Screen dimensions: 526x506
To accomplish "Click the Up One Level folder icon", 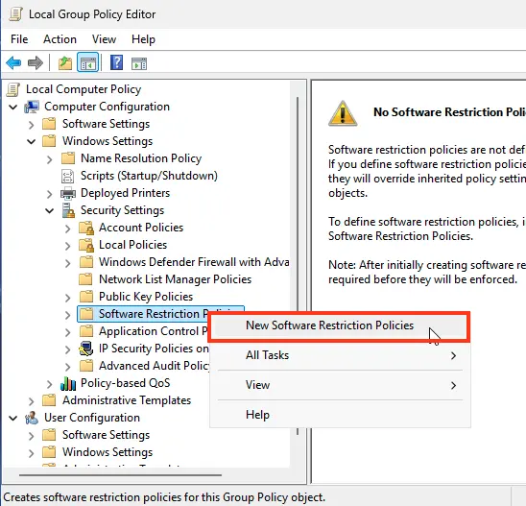I will point(64,63).
